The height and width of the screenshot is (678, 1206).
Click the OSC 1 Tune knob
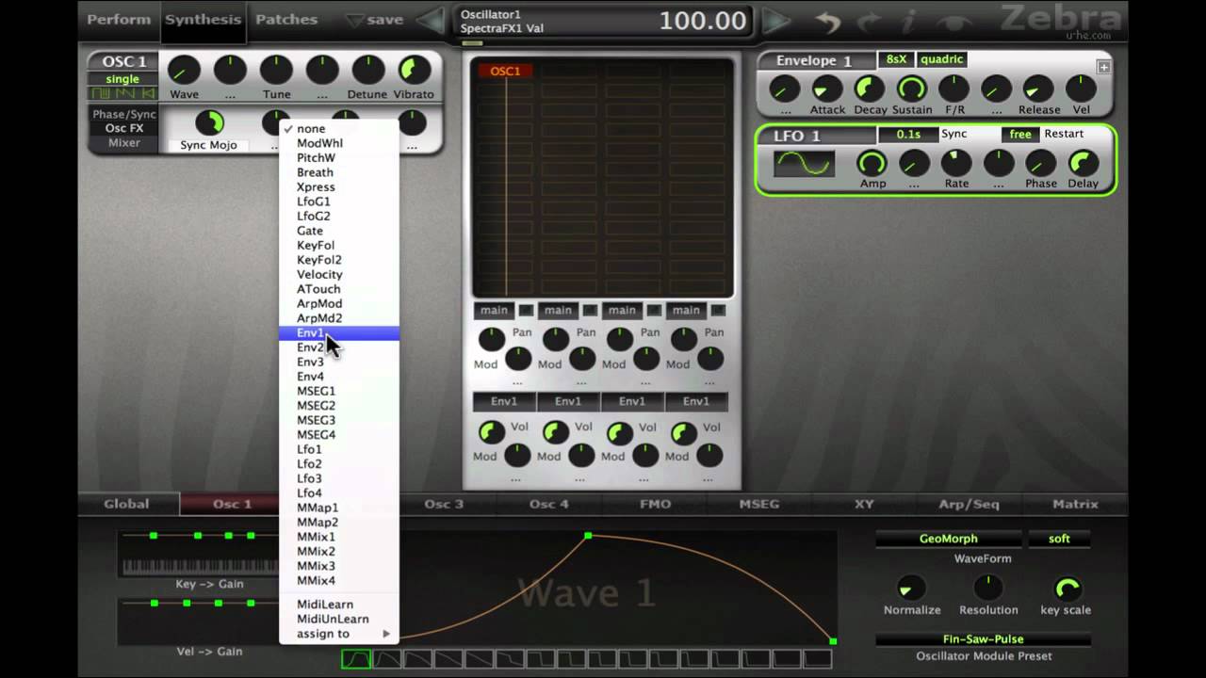point(276,71)
